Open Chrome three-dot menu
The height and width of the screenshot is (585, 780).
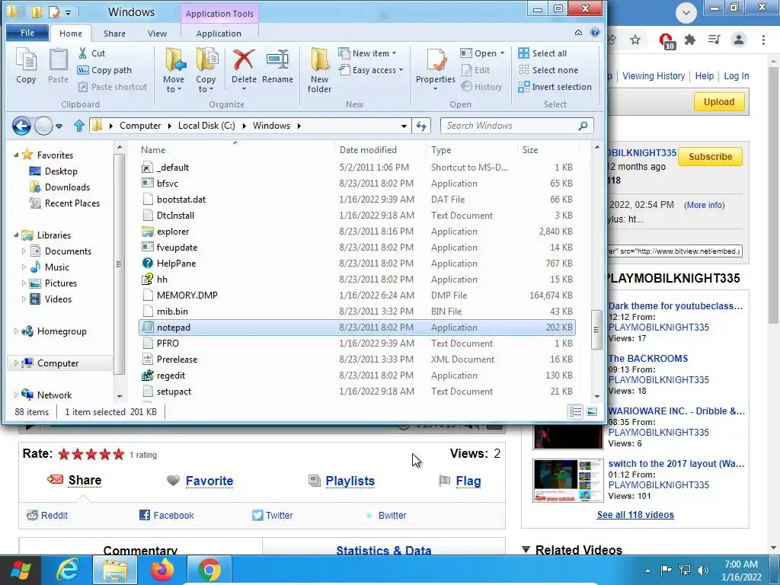pos(763,40)
